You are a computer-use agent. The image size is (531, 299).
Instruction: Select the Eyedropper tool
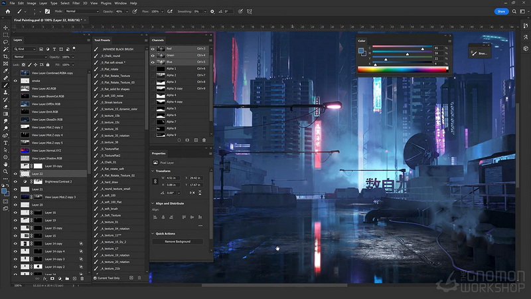[x=5, y=71]
